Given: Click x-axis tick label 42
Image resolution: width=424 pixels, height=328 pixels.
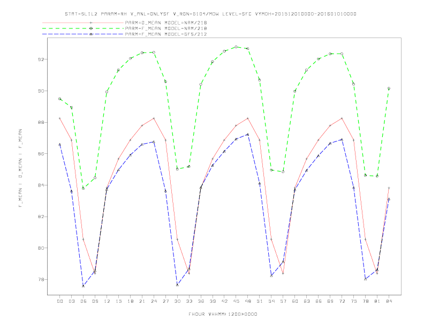Looking at the screenshot, I should tap(224, 301).
